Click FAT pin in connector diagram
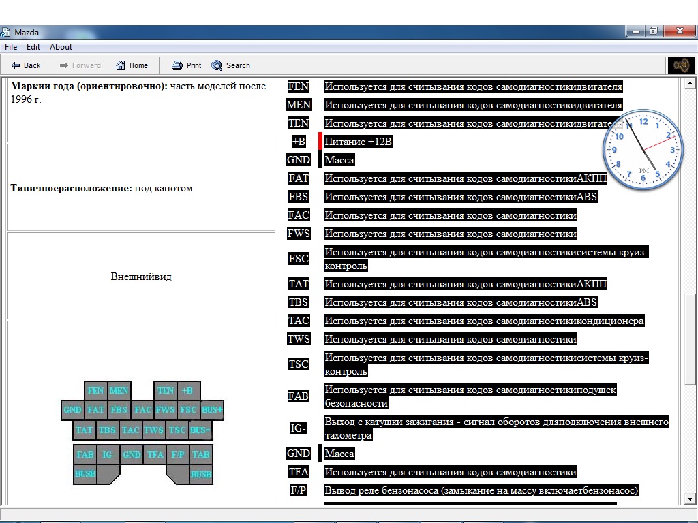The height and width of the screenshot is (523, 698). (x=95, y=409)
